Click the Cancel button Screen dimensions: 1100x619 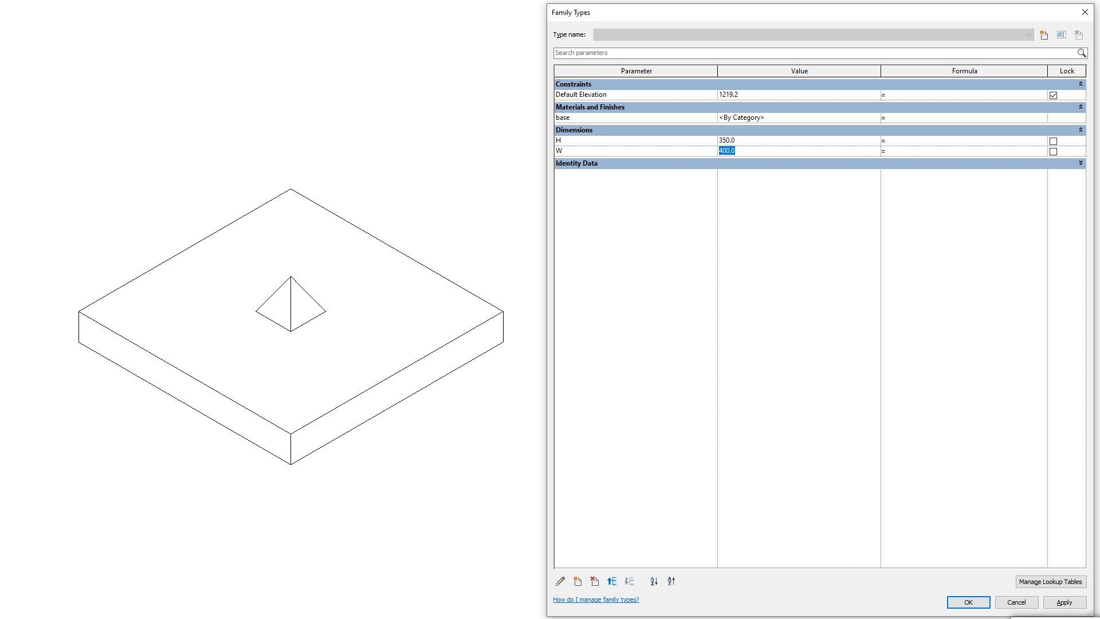pos(1016,602)
